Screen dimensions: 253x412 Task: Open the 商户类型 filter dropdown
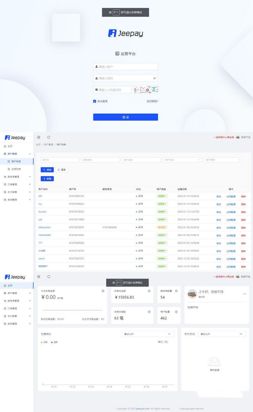[223, 160]
